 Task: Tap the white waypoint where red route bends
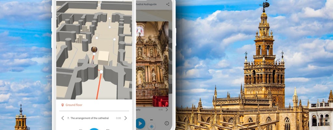point(101,71)
